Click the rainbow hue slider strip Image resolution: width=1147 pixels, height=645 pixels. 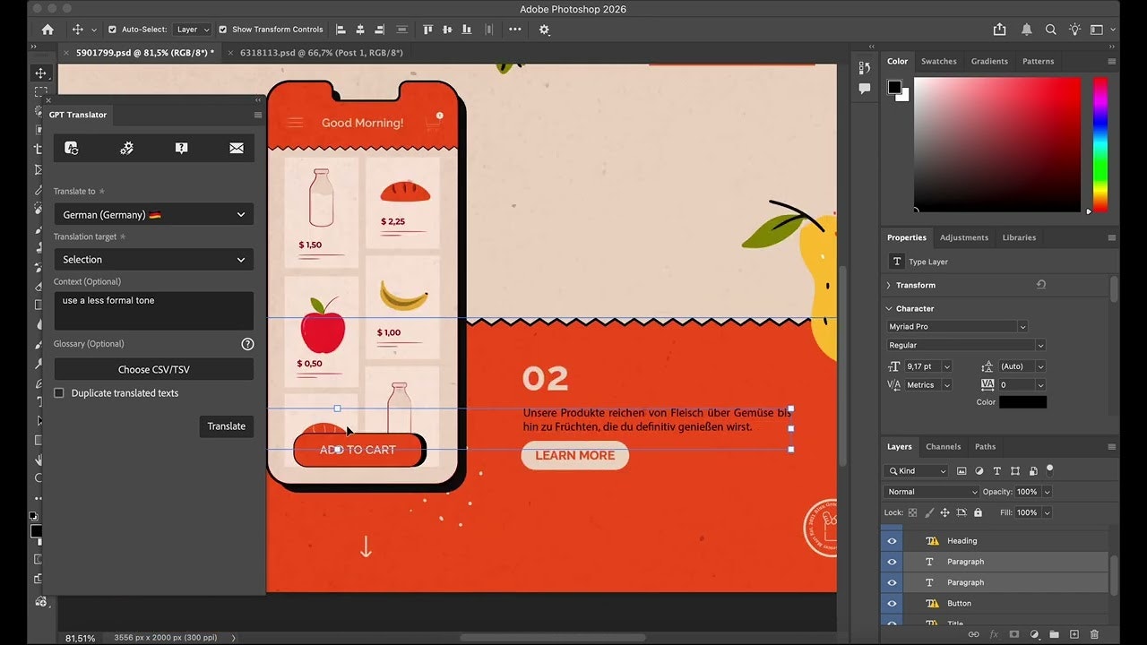pos(1100,143)
